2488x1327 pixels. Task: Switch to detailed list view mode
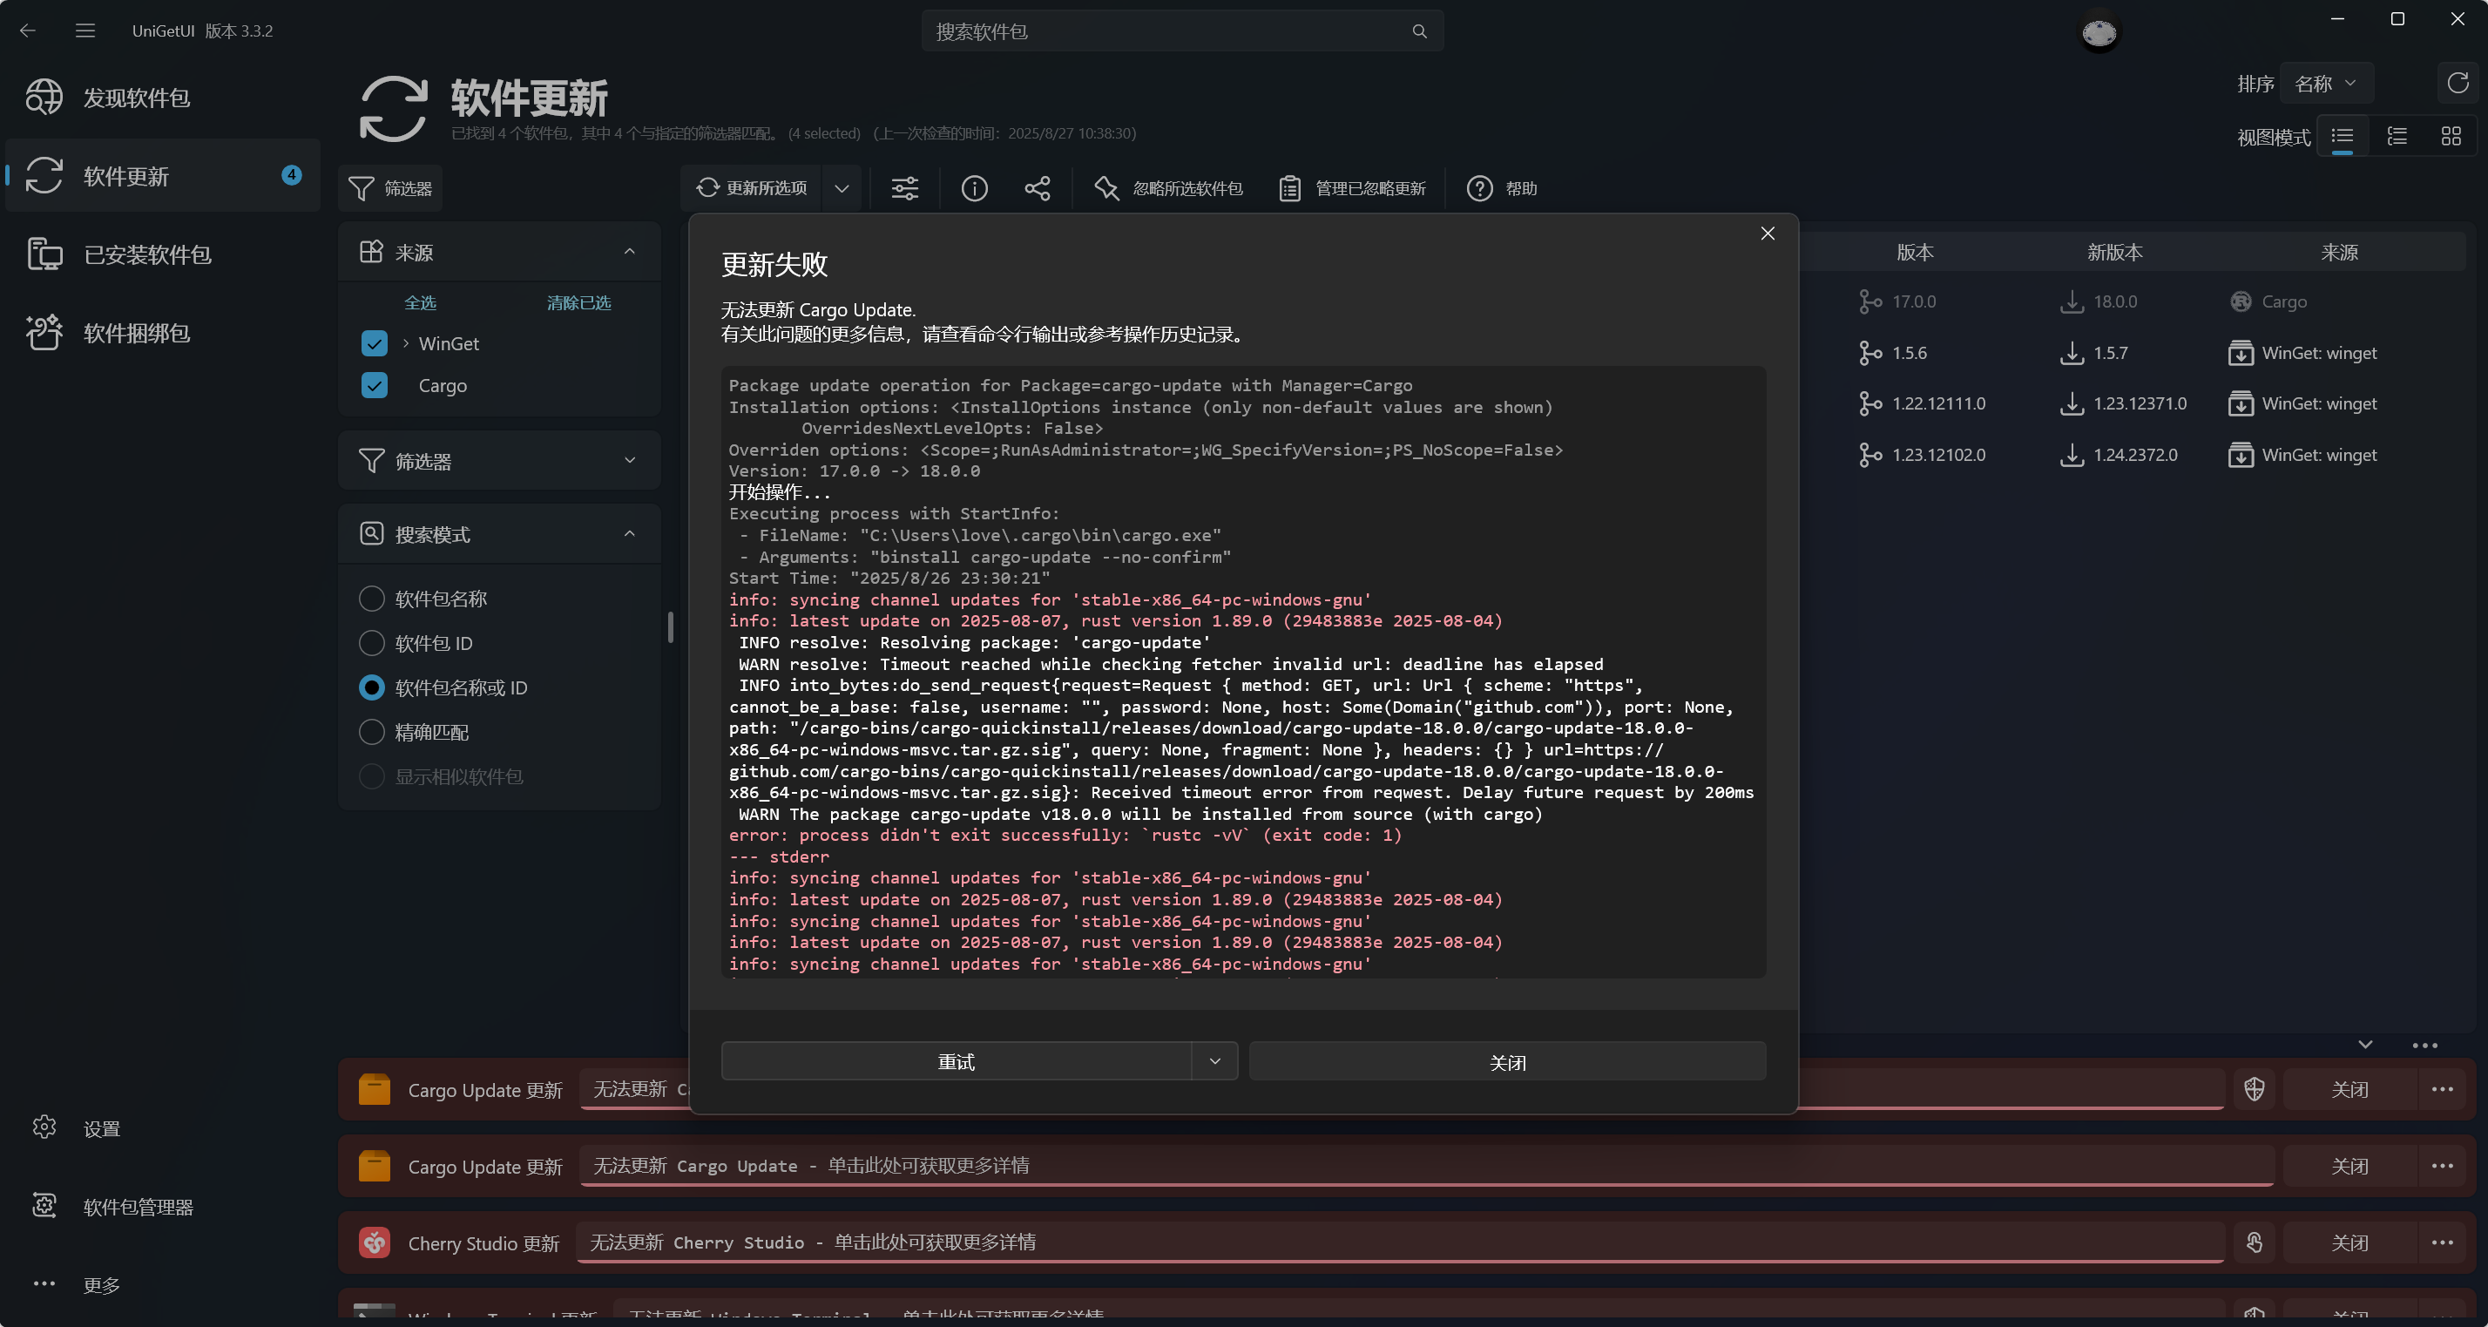point(2397,136)
